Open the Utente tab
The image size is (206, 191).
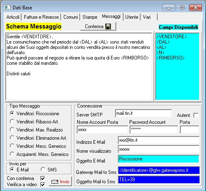click(132, 17)
